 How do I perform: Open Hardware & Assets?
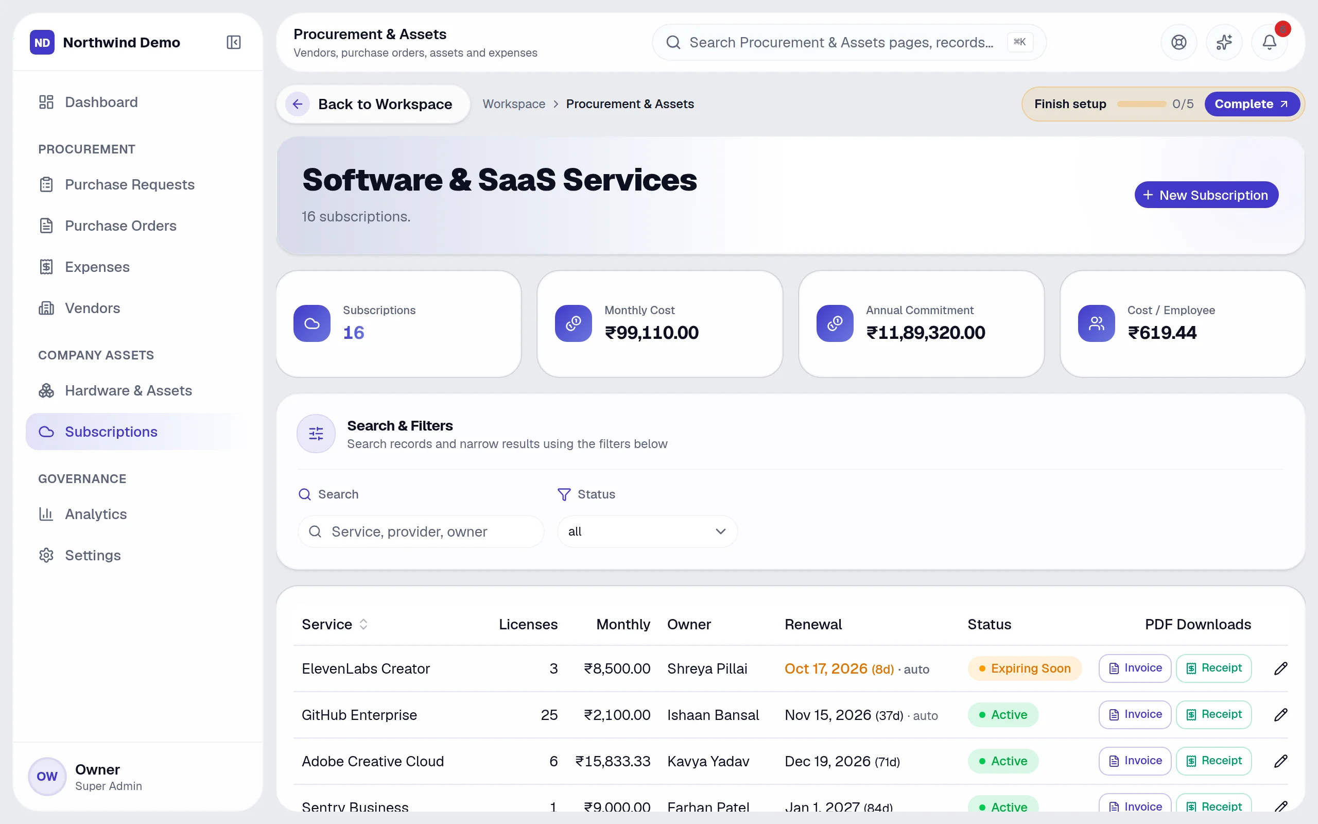(x=137, y=391)
